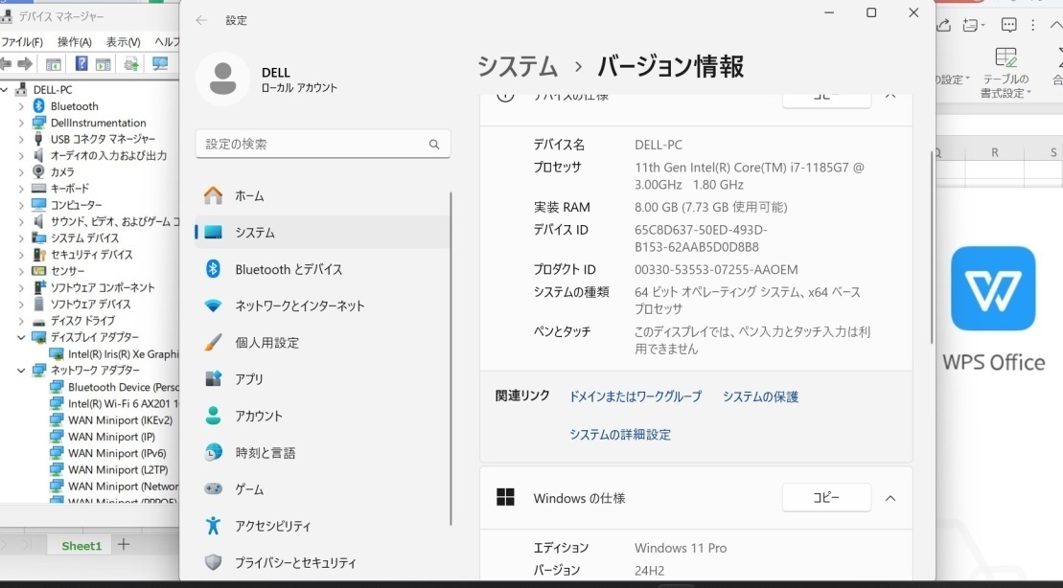Click magnifier icon in settings search box

[x=434, y=145]
